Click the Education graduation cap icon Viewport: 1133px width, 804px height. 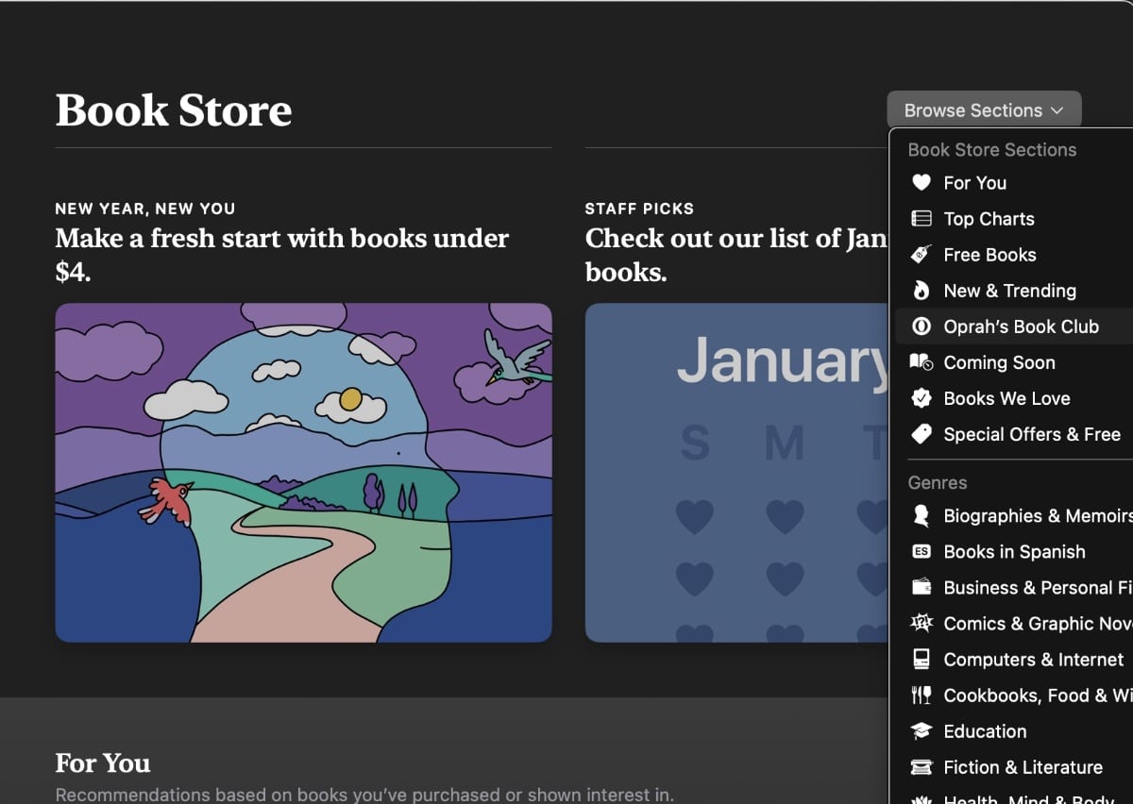coord(921,731)
